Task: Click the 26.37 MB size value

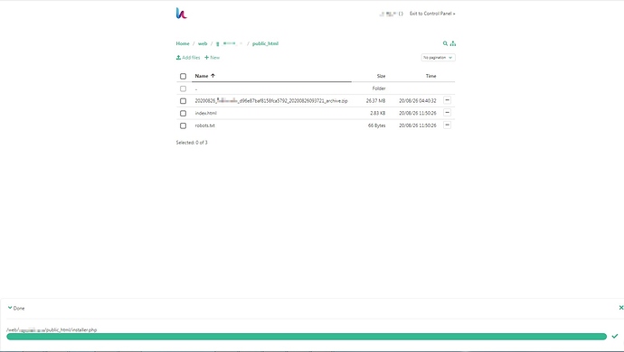Action: pyautogui.click(x=375, y=101)
